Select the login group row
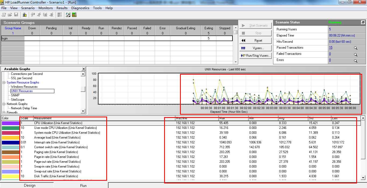367x188 pixels. (x=117, y=38)
